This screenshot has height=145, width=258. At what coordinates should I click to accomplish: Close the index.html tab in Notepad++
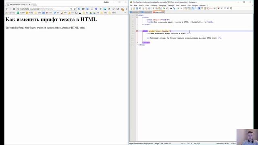tap(163, 12)
